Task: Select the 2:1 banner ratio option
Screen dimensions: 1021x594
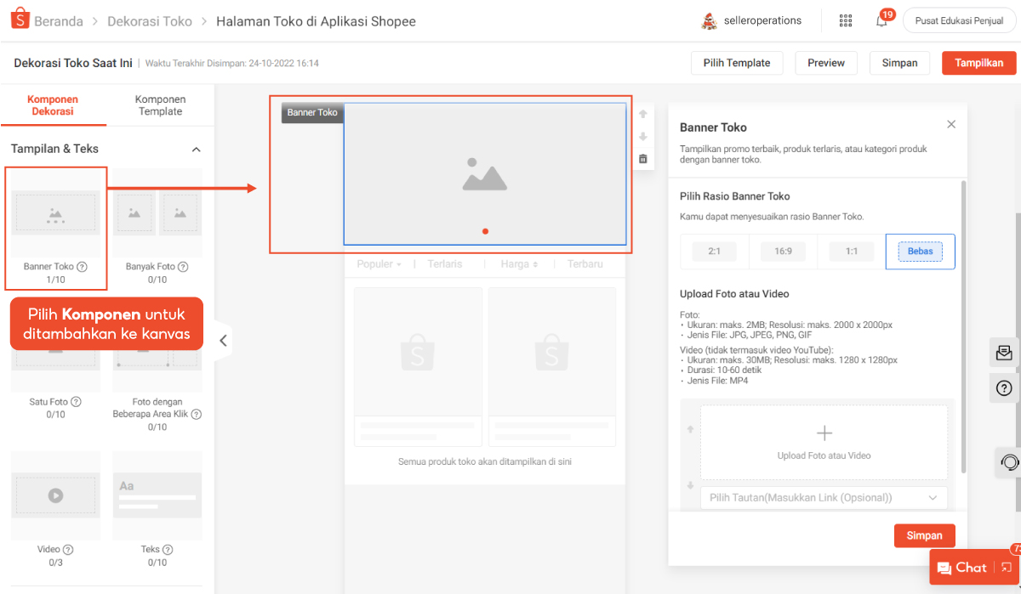Action: pos(714,252)
